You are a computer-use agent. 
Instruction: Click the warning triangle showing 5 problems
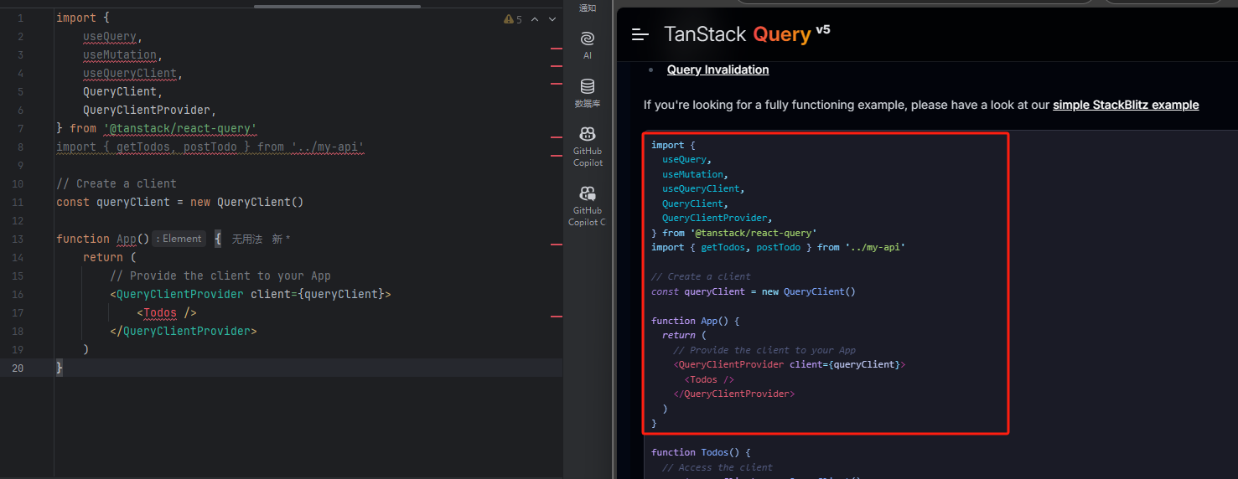coord(512,19)
